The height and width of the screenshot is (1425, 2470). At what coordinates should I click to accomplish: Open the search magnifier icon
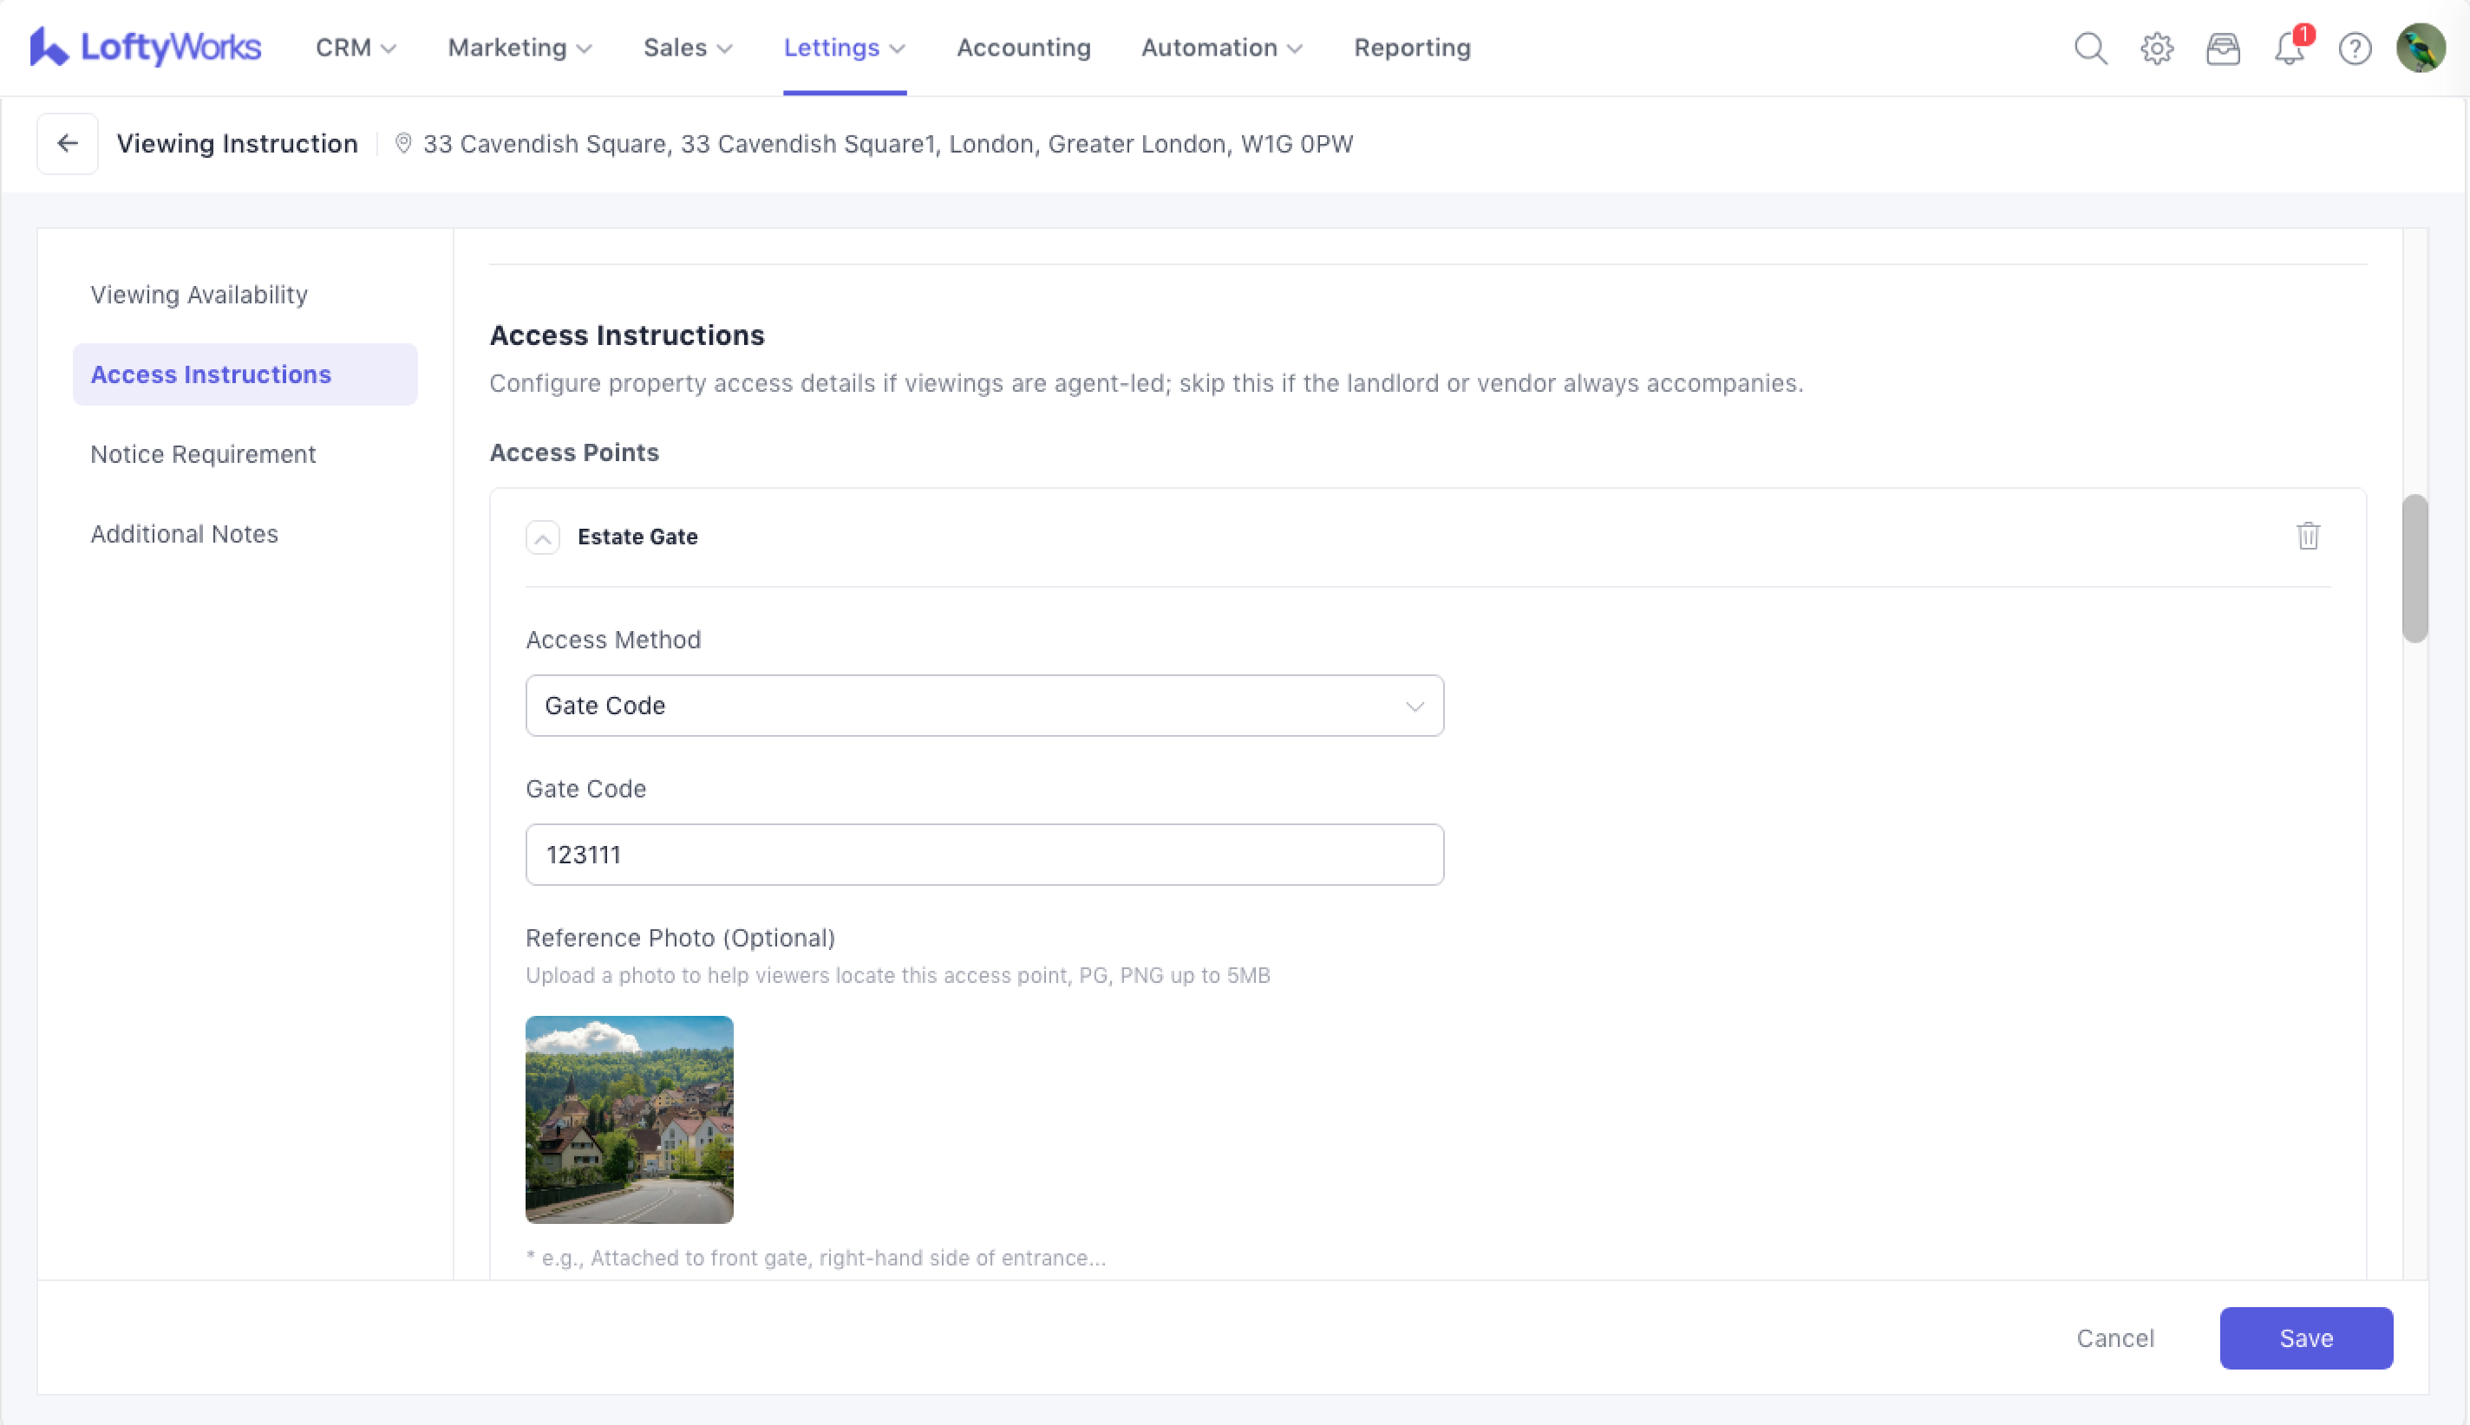2090,48
